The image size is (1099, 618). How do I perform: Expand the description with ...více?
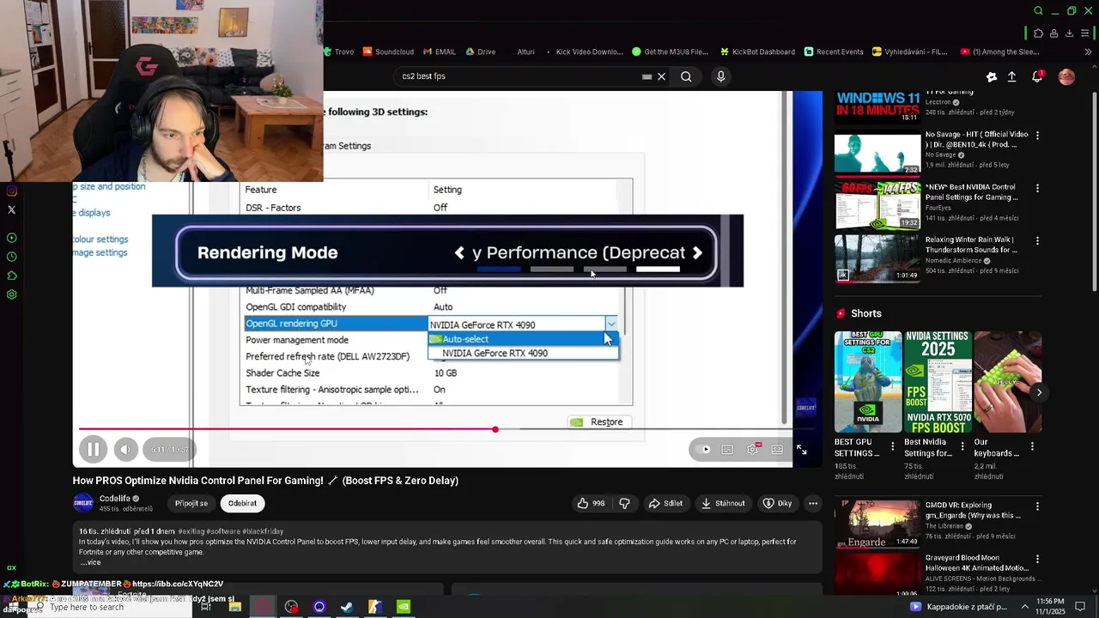(x=90, y=562)
